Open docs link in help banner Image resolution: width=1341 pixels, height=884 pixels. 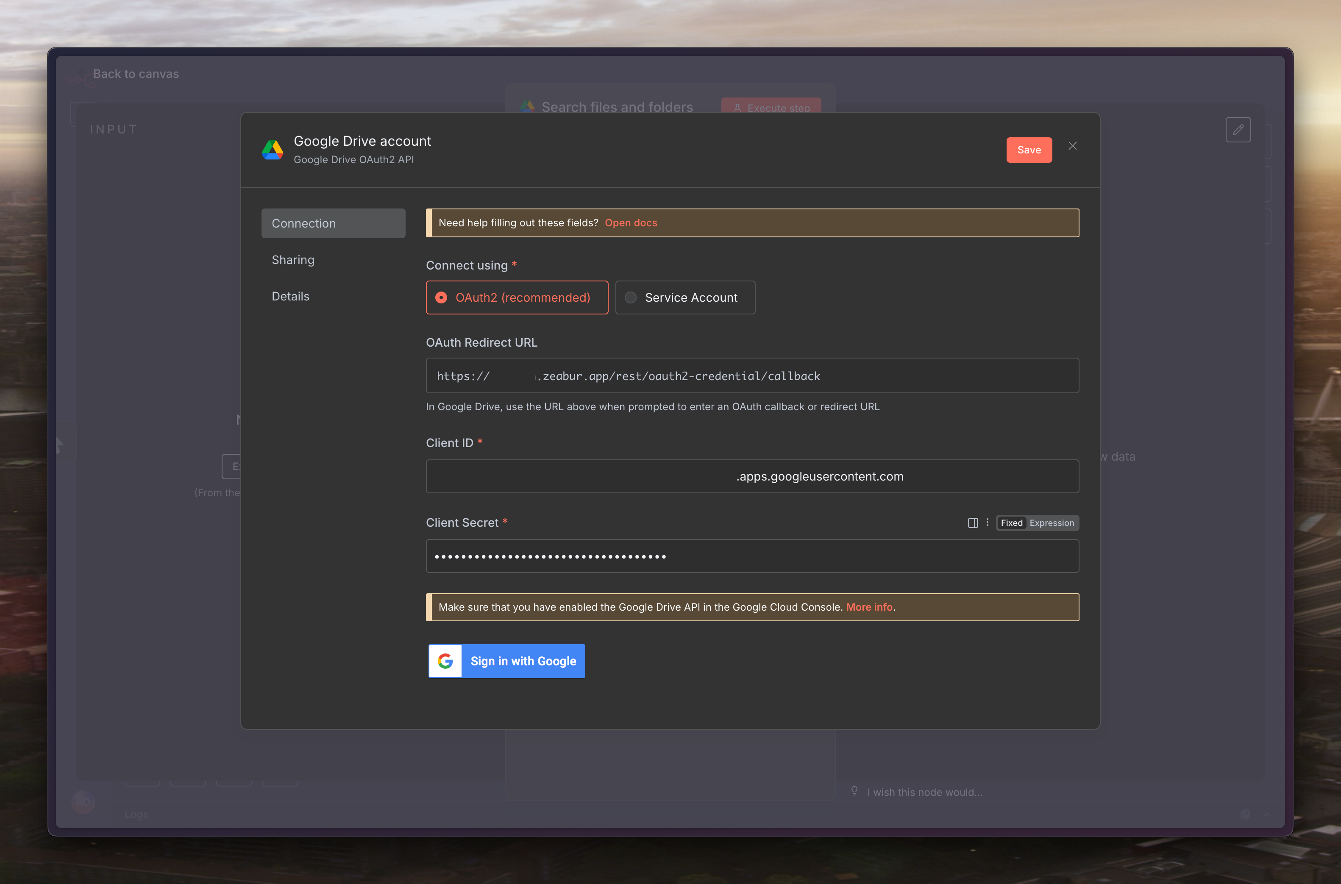point(631,222)
